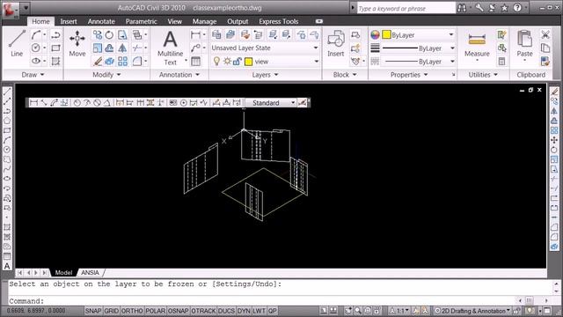Expand the Draw panel
Screen dimensions: 563x317
click(x=33, y=75)
